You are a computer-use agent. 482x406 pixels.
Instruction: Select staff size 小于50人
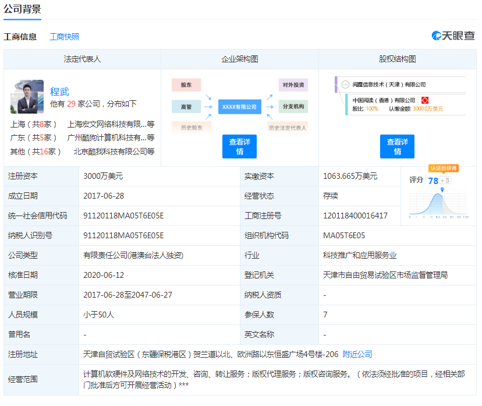pyautogui.click(x=99, y=315)
